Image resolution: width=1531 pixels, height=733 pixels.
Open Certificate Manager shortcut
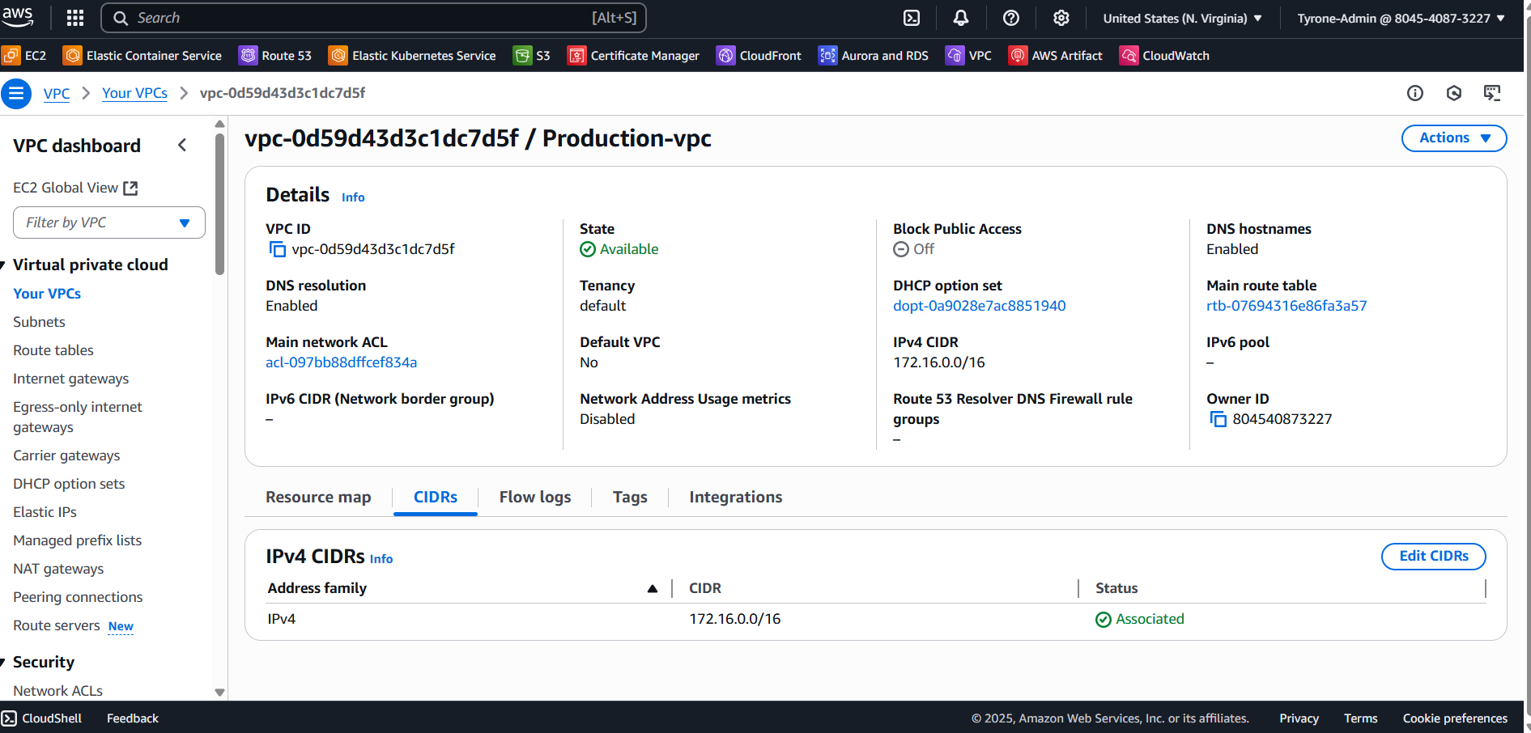tap(633, 55)
